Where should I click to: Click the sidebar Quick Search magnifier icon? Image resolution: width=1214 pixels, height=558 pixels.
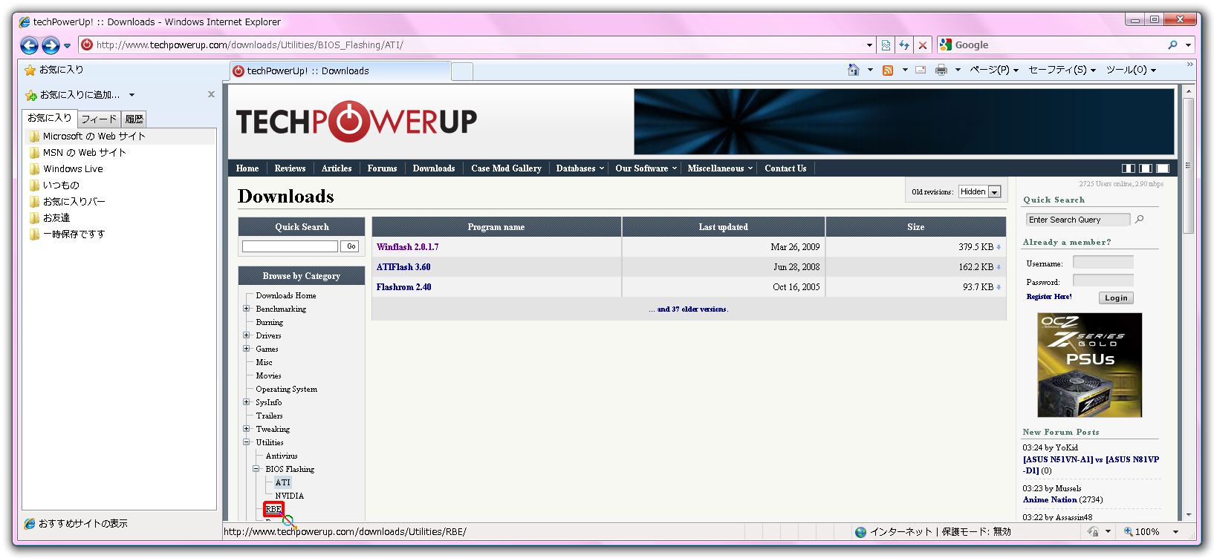pos(1140,219)
